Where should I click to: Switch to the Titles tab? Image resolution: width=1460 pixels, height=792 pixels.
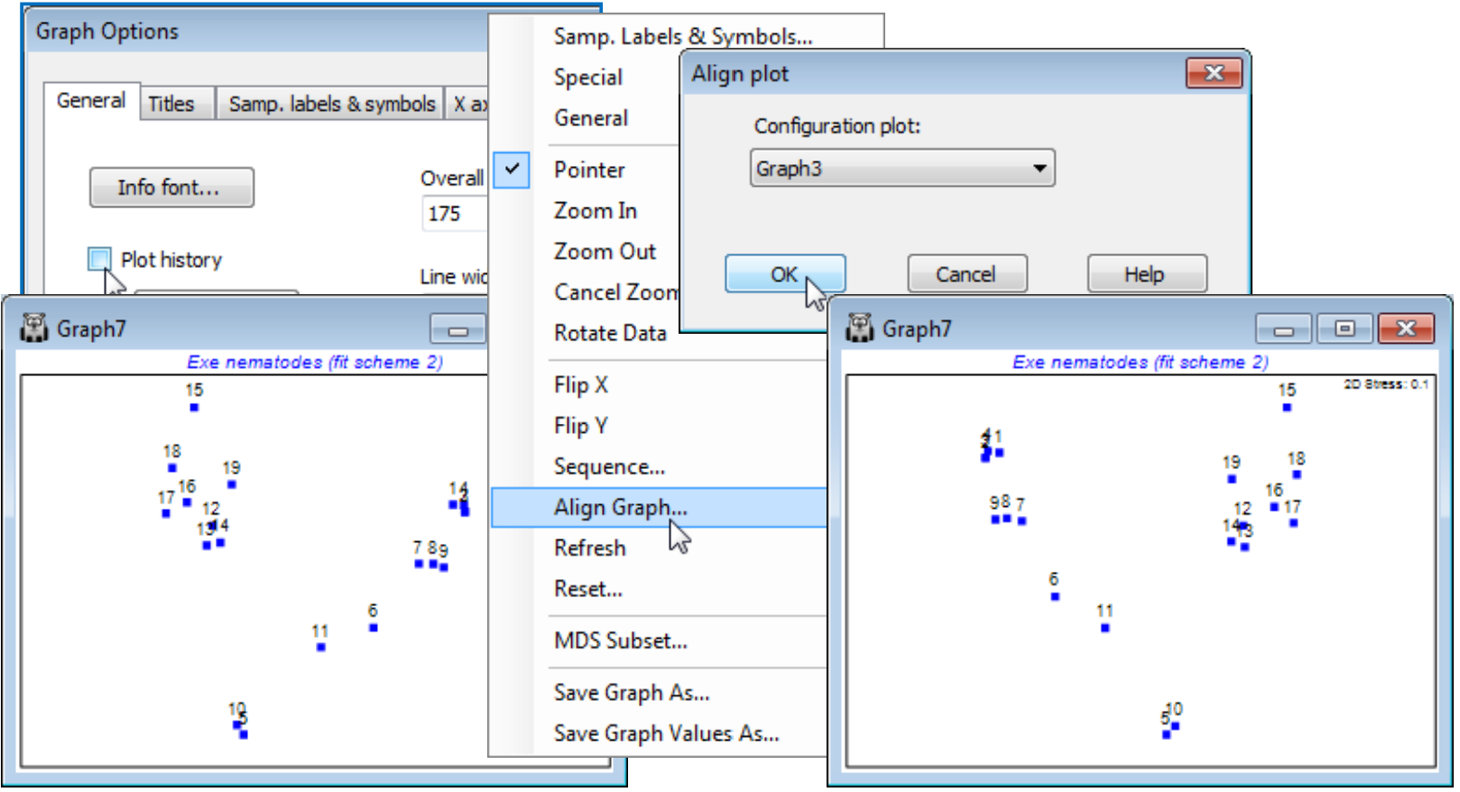click(171, 104)
